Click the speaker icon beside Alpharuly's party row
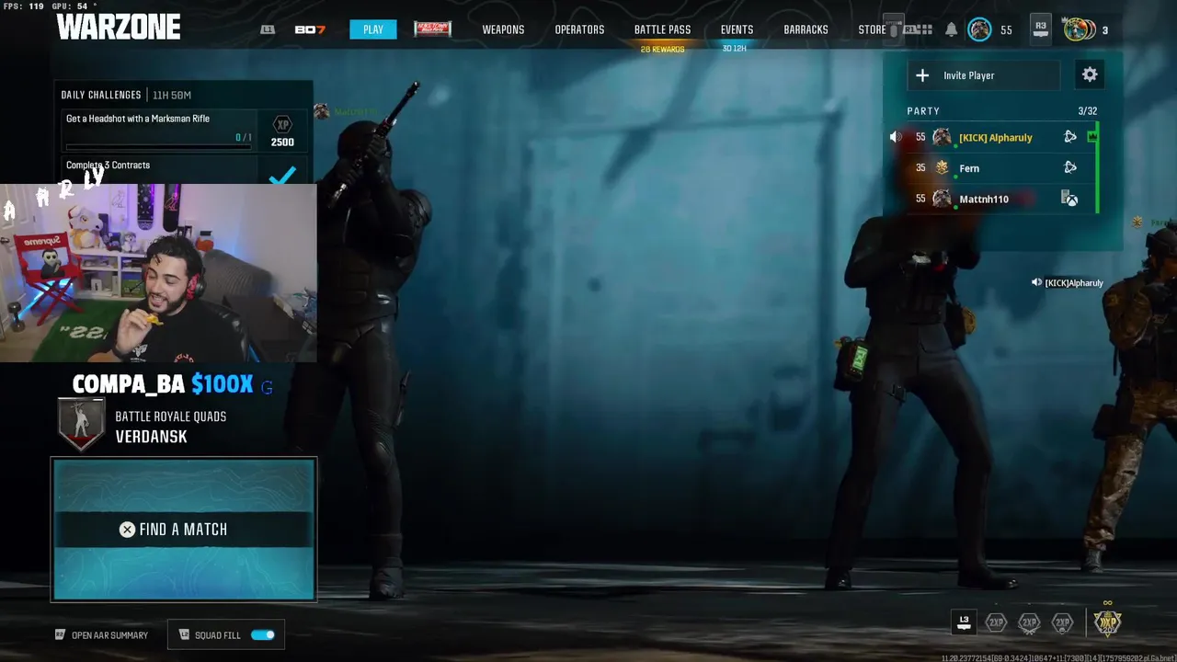The height and width of the screenshot is (662, 1177). click(896, 137)
